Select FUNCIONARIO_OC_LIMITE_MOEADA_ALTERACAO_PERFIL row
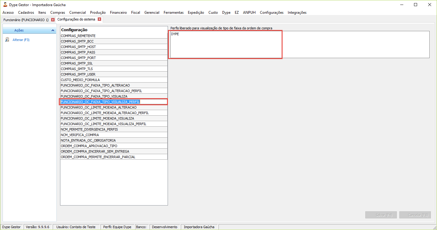This screenshot has width=437, height=230. point(114,113)
